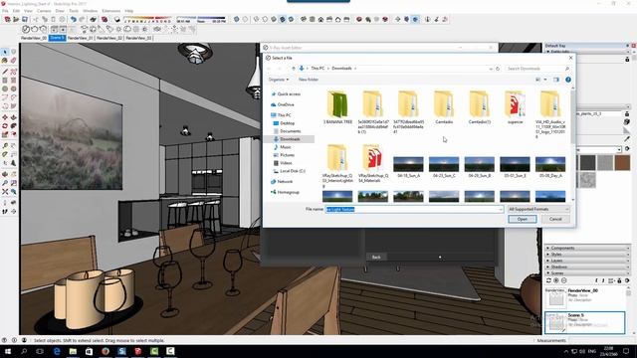The height and width of the screenshot is (358, 637).
Task: Click New folder button
Action: (309, 80)
